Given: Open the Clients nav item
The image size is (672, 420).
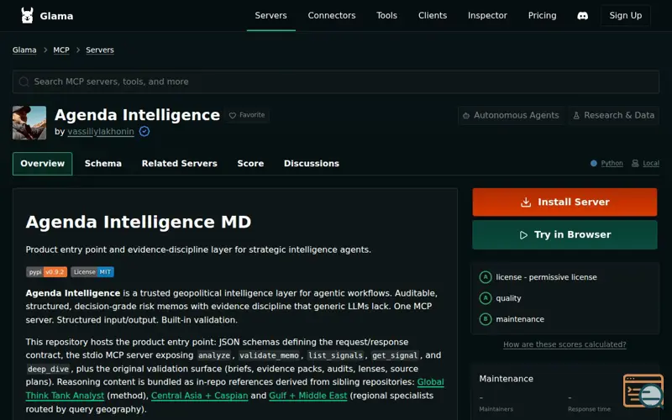Looking at the screenshot, I should coord(433,15).
